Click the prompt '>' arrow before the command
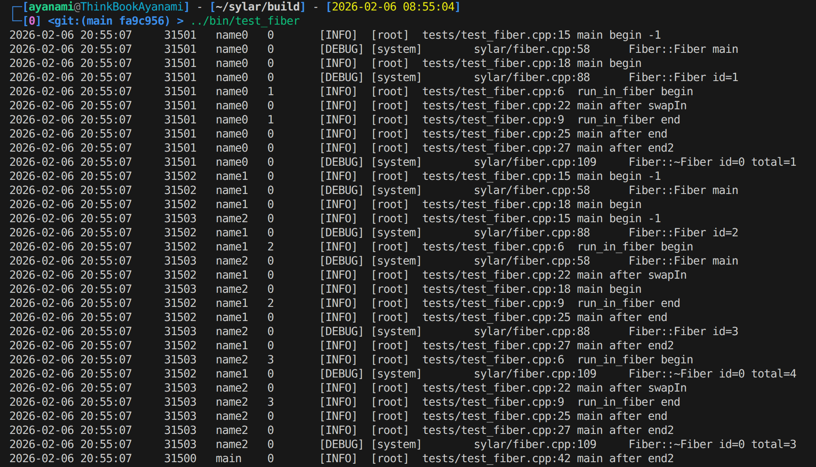This screenshot has width=816, height=467. (180, 21)
